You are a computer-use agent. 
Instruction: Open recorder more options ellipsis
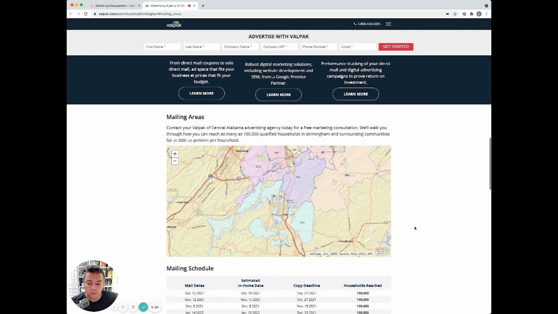114,307
